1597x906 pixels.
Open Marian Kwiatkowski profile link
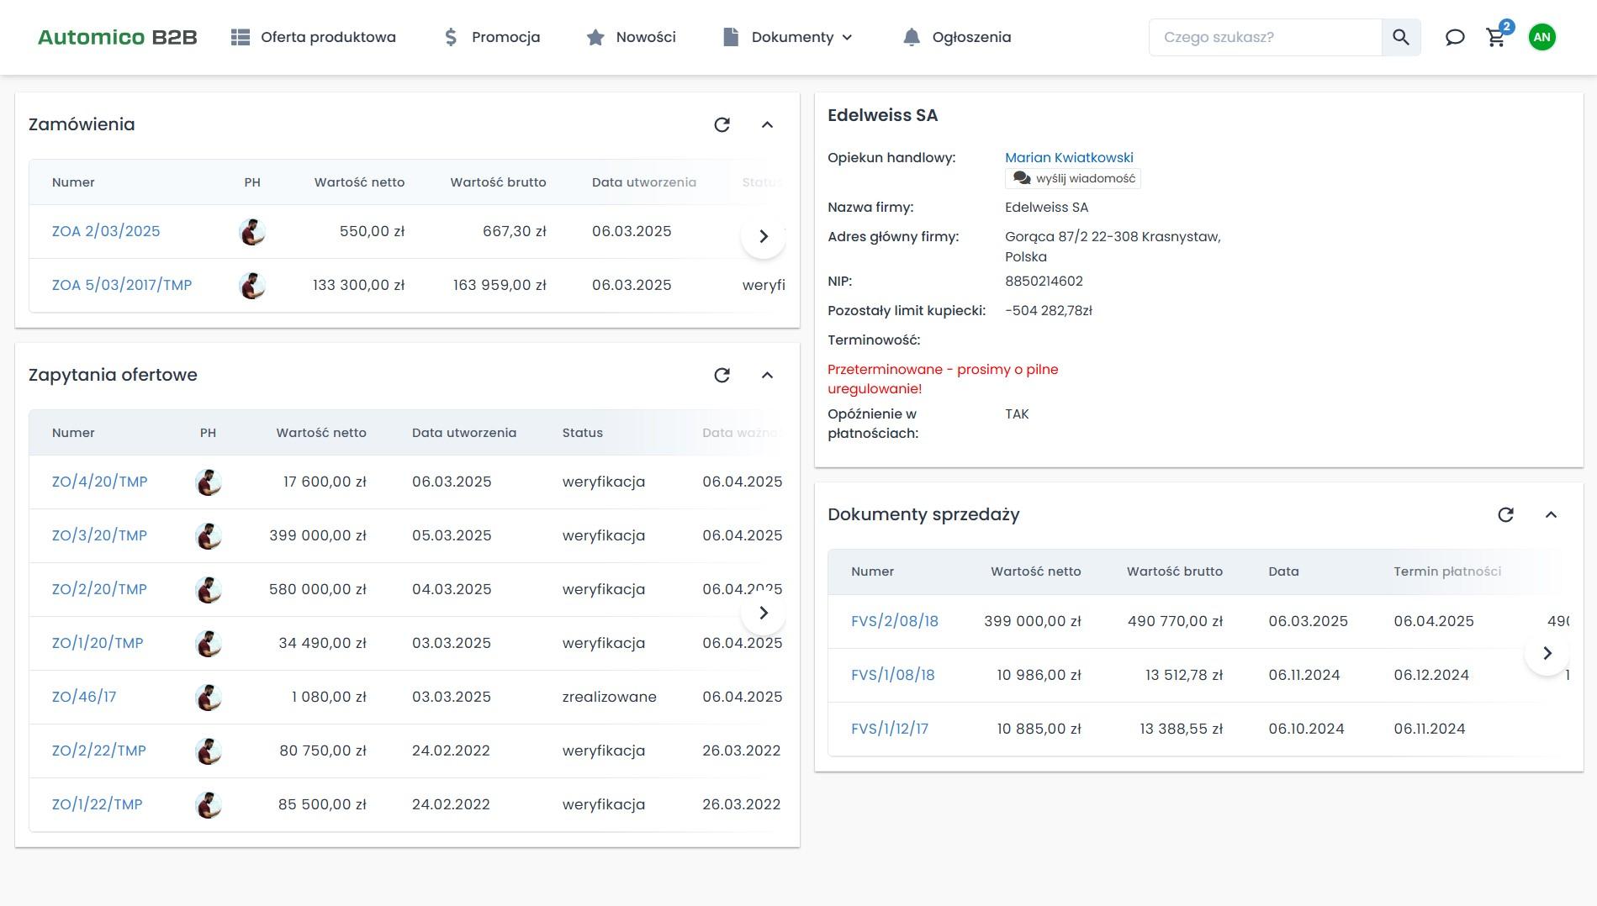point(1069,157)
